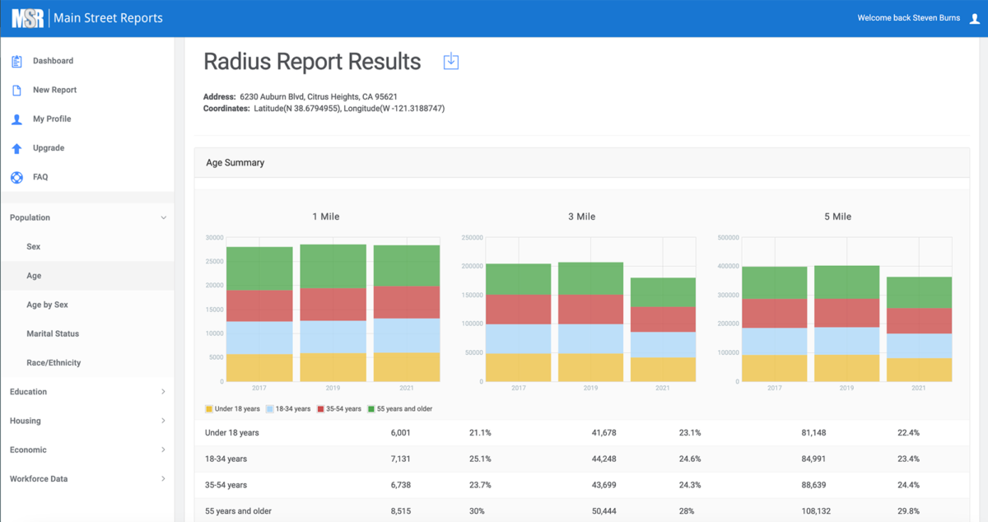Expand the Education section
This screenshot has width=988, height=522.
coord(87,392)
